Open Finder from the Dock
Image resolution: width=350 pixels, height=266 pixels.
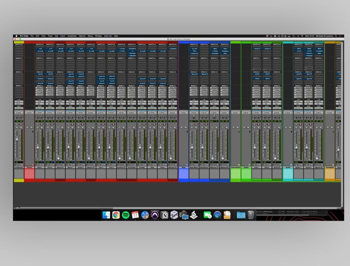(106, 215)
